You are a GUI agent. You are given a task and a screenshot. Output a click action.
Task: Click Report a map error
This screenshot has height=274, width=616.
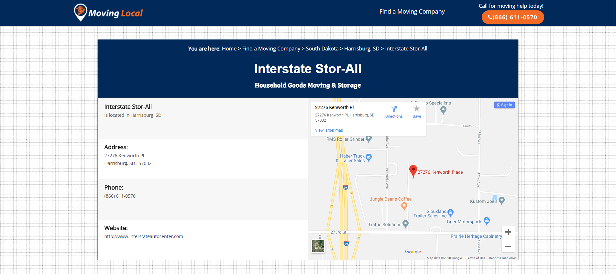click(502, 258)
